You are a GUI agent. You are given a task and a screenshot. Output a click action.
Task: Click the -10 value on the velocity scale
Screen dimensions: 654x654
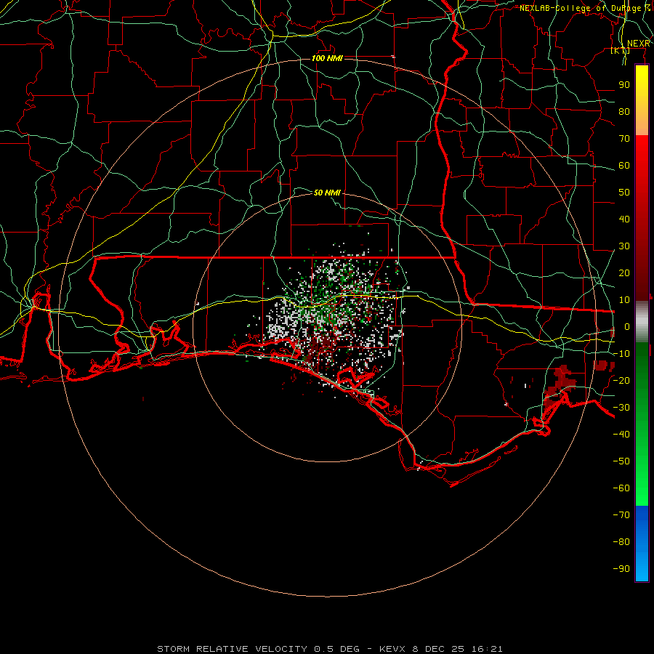[621, 354]
